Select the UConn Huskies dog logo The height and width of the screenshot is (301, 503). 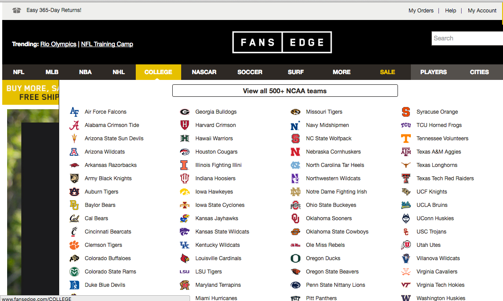pyautogui.click(x=406, y=218)
